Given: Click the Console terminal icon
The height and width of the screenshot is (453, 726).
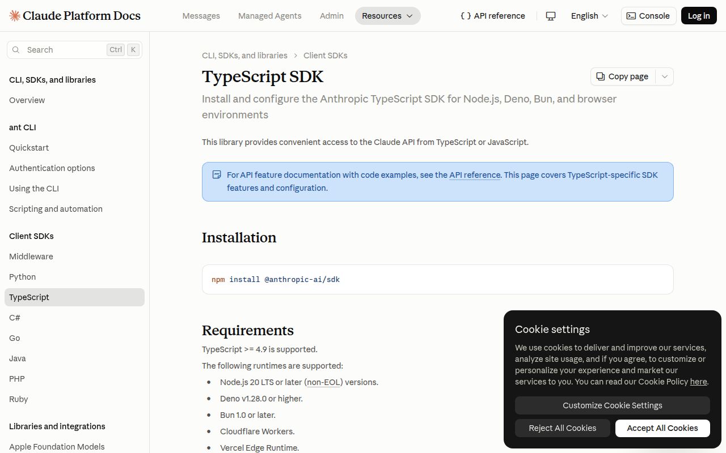Looking at the screenshot, I should coord(631,16).
